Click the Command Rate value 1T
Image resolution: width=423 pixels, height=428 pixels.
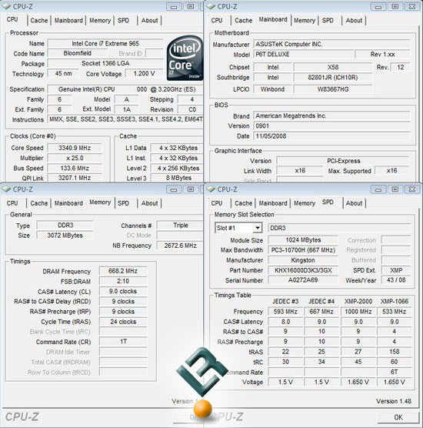(x=123, y=342)
